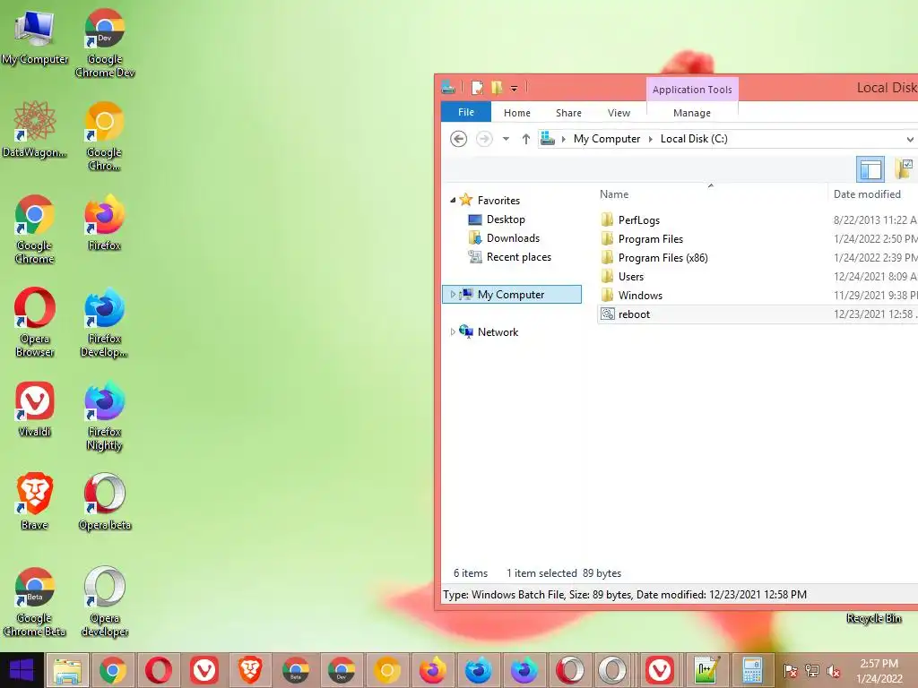
Task: Open File Explorer in the taskbar
Action: (x=67, y=670)
